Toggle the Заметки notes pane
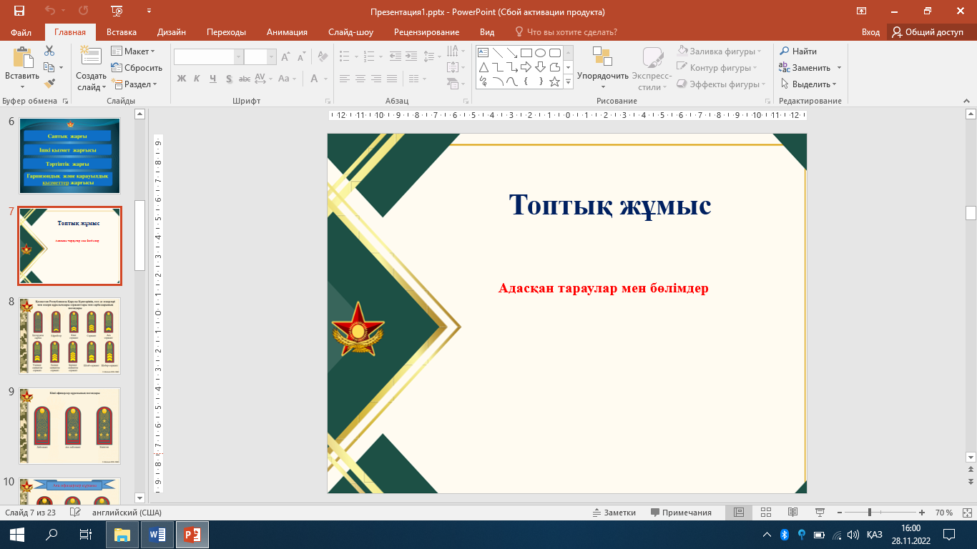Viewport: 977px width, 549px height. click(x=614, y=513)
